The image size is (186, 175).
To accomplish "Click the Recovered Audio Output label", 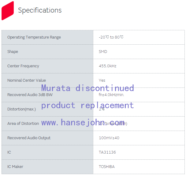I will pos(29,138).
